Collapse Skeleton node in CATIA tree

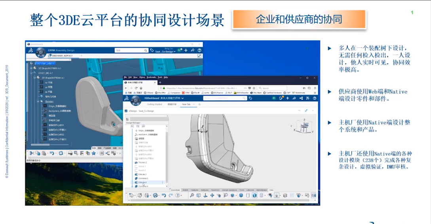coord(38,101)
